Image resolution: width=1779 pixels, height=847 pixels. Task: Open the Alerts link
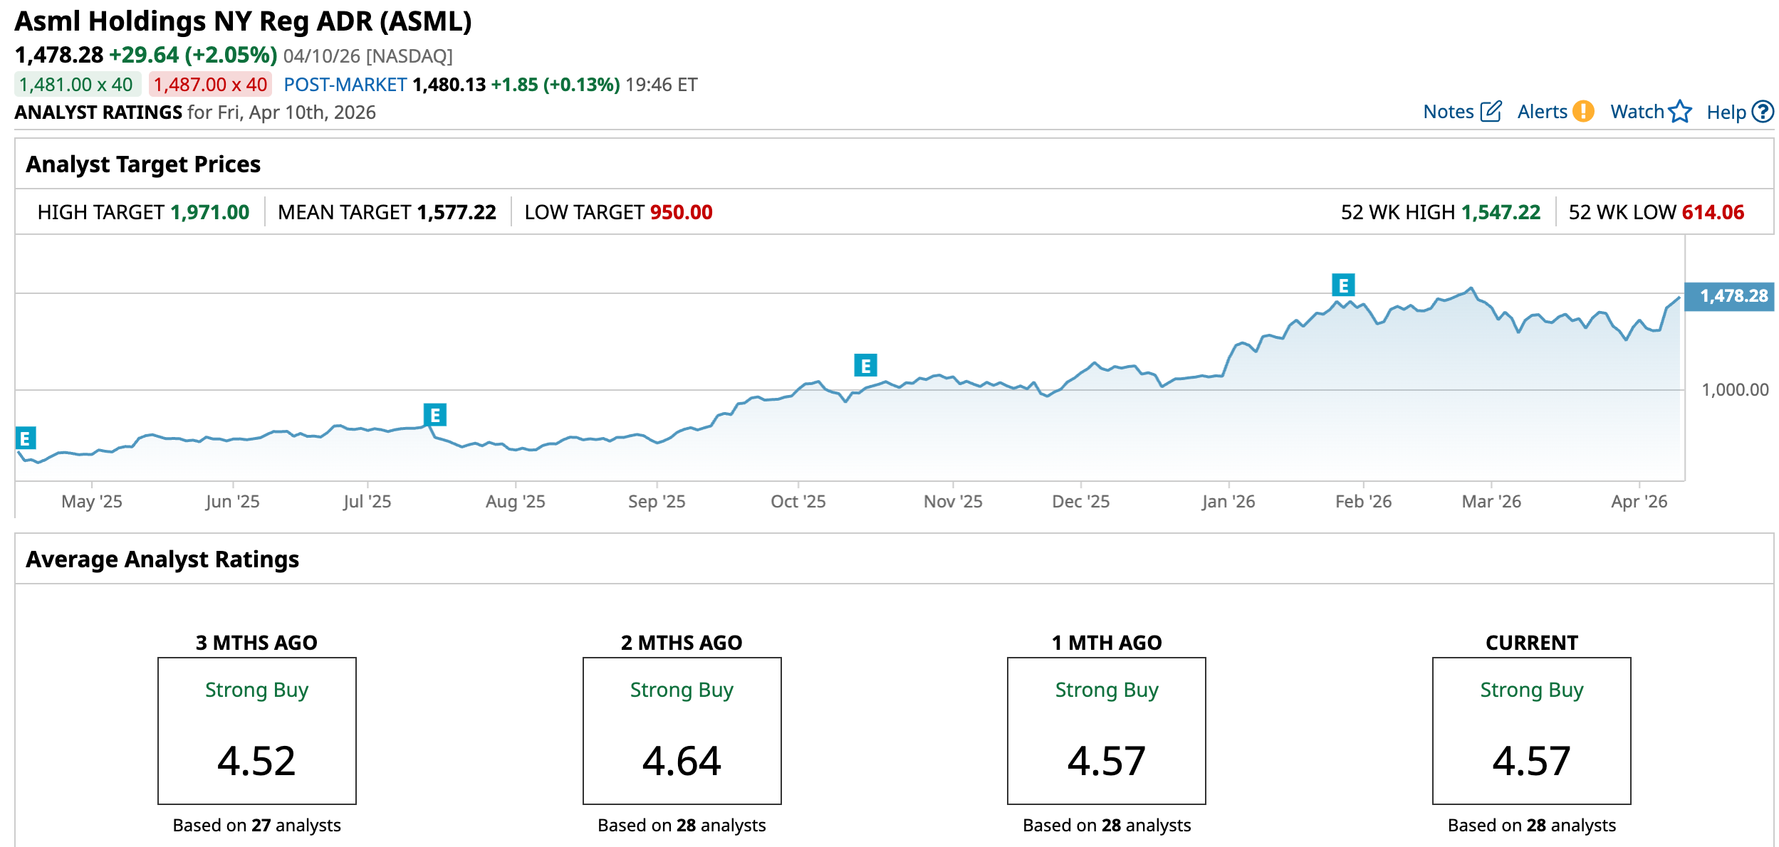(x=1542, y=112)
